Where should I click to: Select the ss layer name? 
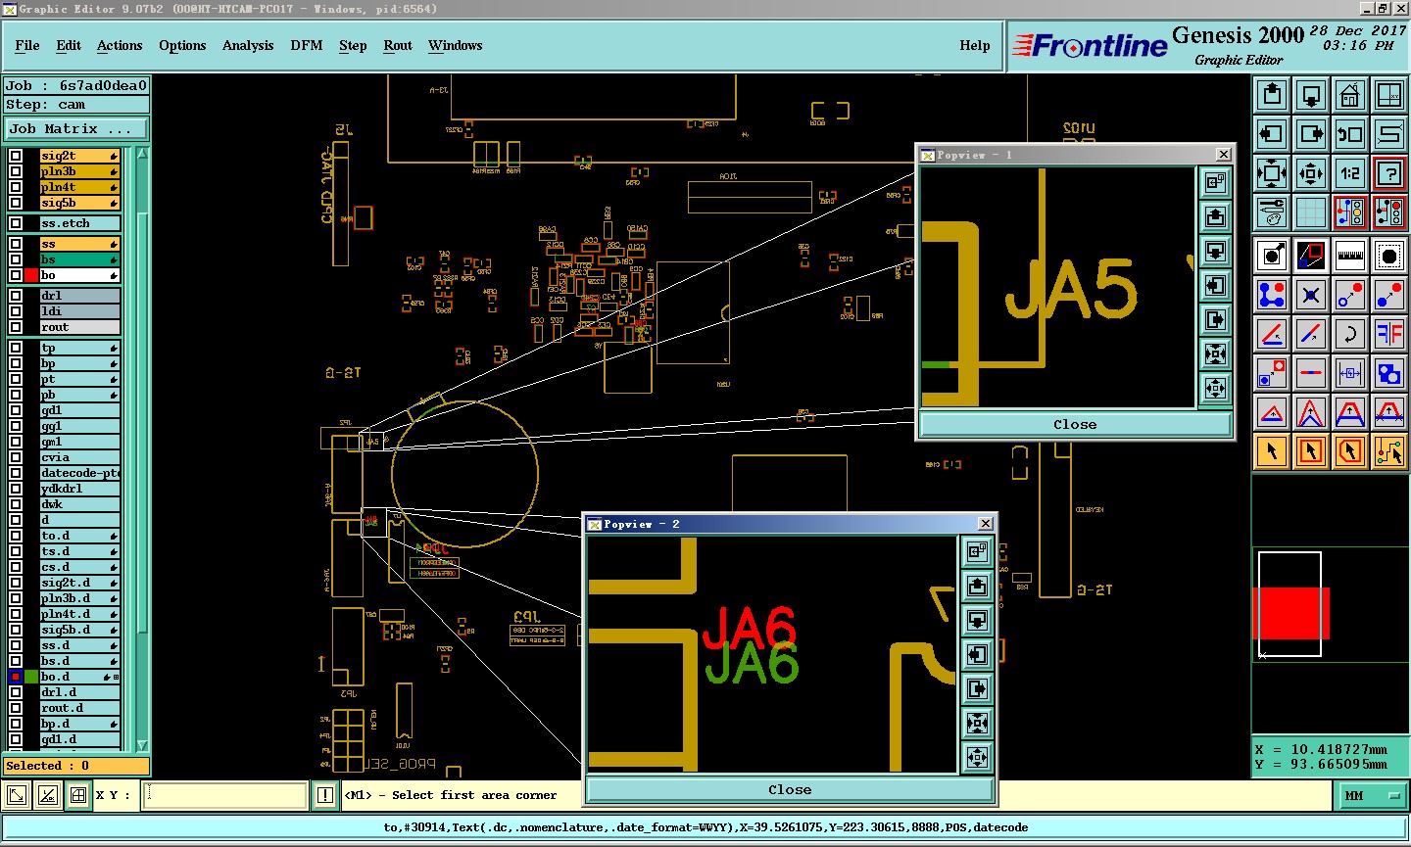pos(79,244)
